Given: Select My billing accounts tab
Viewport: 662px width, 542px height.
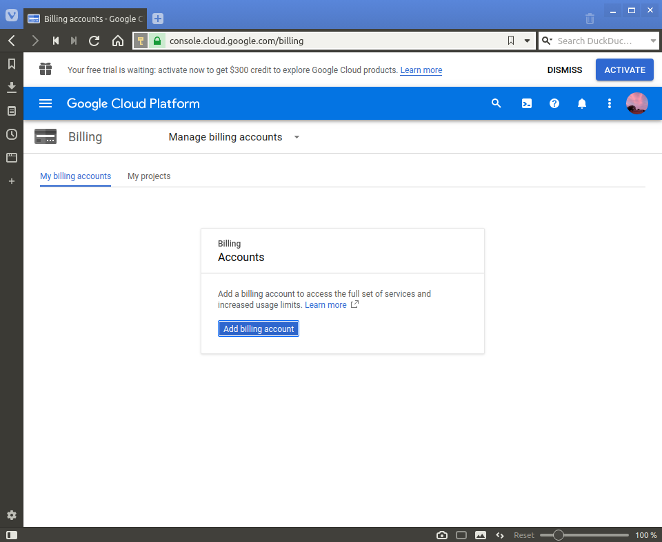Looking at the screenshot, I should coord(76,176).
